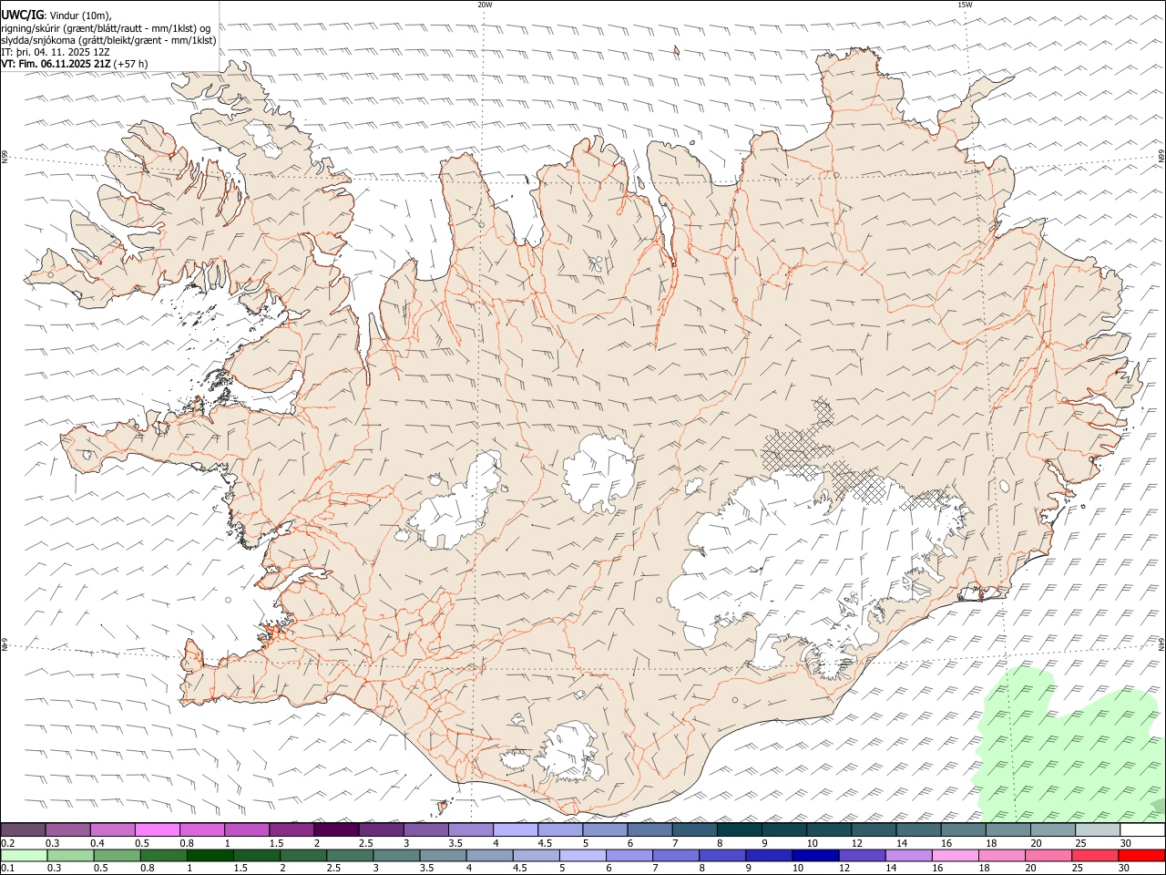Pick the violet 12 rain-scale swatch
Screen dimensions: 1166x875
pyautogui.click(x=862, y=856)
